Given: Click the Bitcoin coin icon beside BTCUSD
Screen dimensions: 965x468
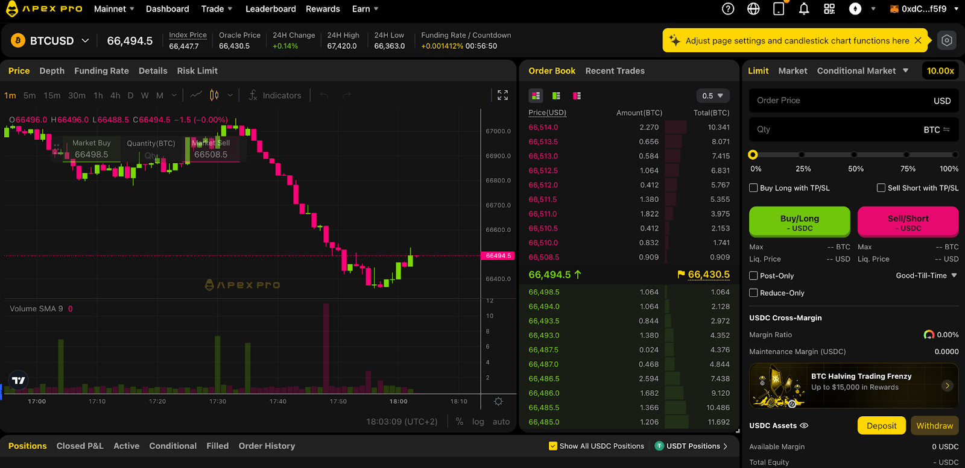Looking at the screenshot, I should [x=18, y=40].
